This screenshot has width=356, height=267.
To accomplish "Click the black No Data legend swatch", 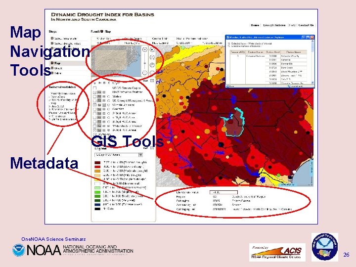I will click(97, 209).
